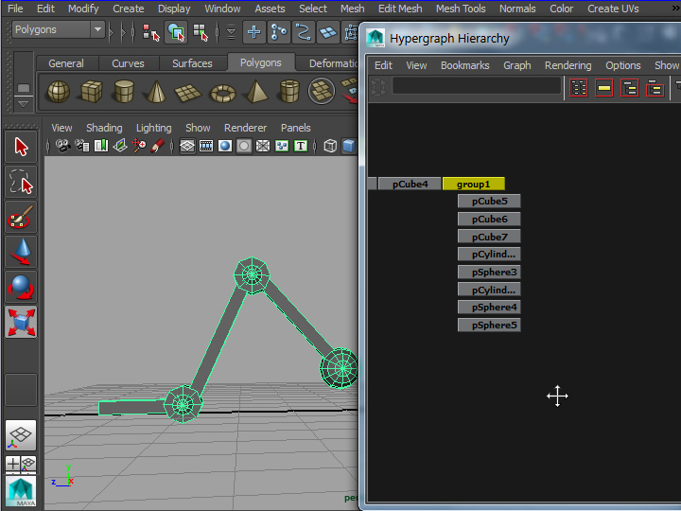681x511 pixels.
Task: Click the Hypergraph text input field
Action: (477, 85)
